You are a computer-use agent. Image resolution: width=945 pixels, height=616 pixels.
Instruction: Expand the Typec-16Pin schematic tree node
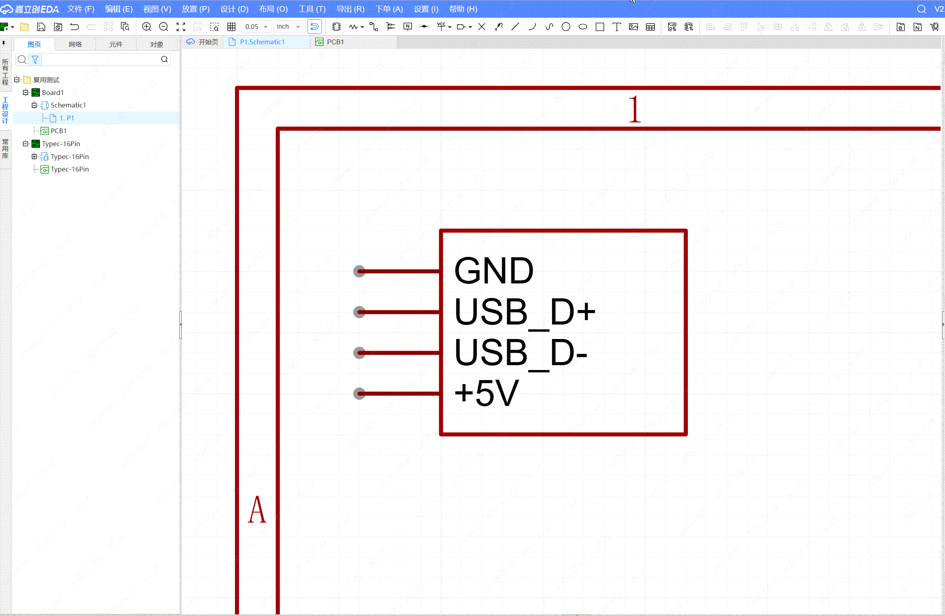pyautogui.click(x=34, y=157)
